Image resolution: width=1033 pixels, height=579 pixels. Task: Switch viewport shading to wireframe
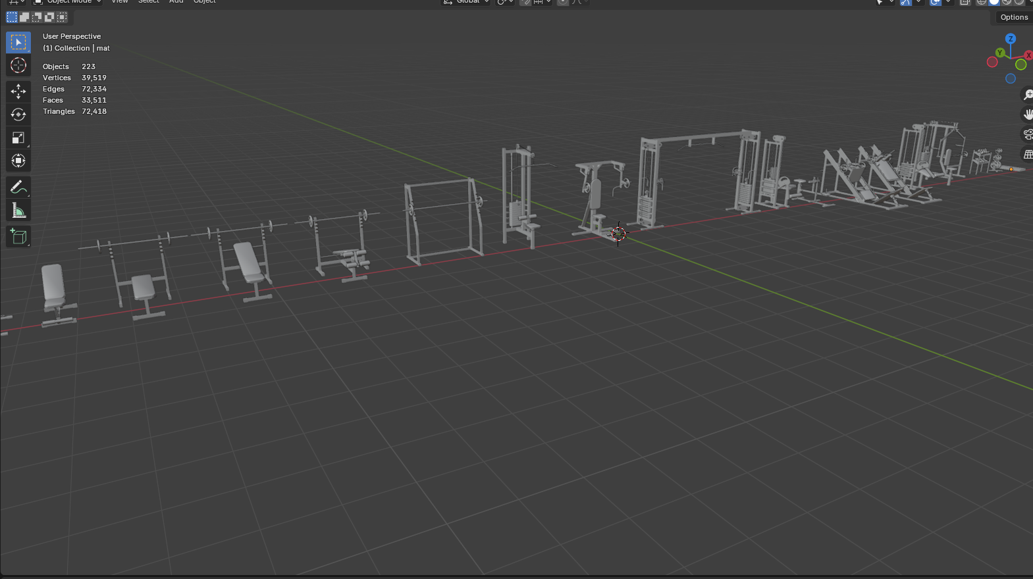(x=982, y=2)
